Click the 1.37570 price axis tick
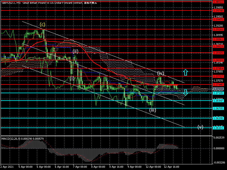 point(218,81)
